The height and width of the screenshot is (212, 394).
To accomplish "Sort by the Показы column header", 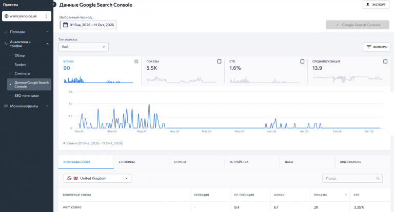I will [x=320, y=195].
